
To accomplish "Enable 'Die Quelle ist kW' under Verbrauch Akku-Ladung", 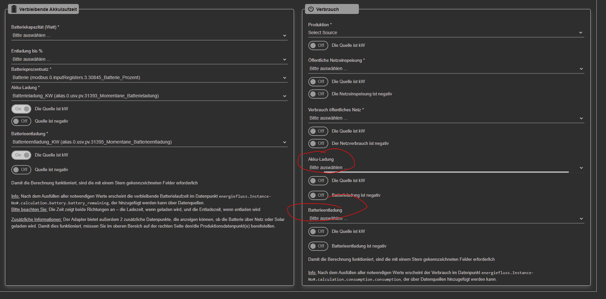I will (318, 181).
